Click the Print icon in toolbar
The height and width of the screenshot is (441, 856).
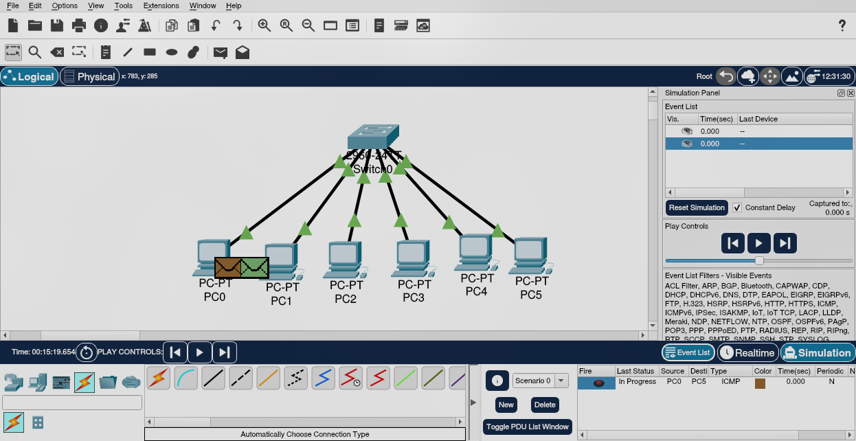coord(79,25)
